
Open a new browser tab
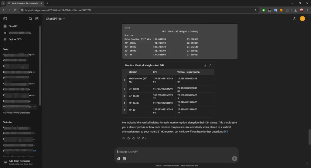point(47,3)
